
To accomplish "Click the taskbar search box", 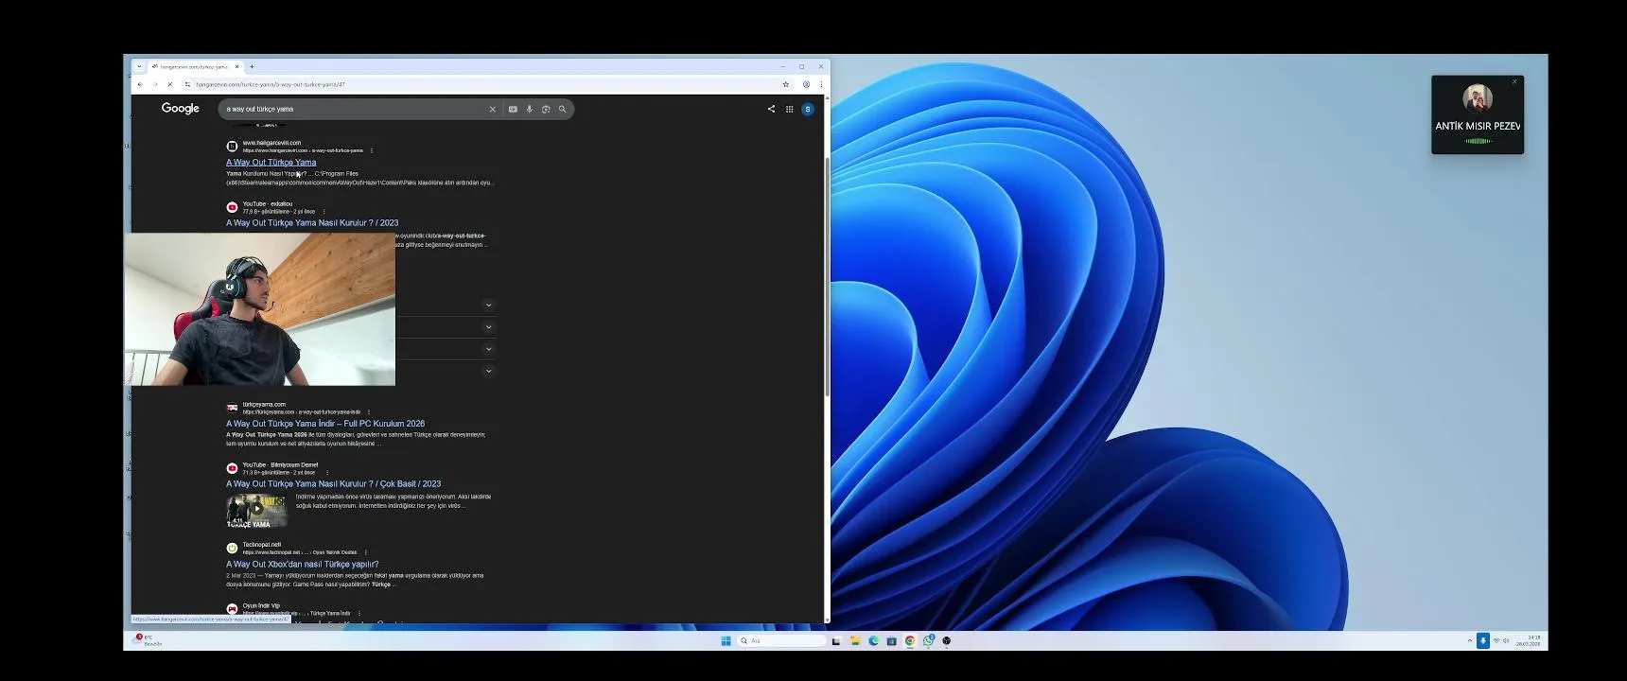I will [x=781, y=640].
